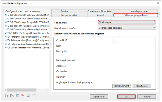Export the configuration with the blue arrow icon
The height and width of the screenshot is (102, 162).
coord(34,96)
